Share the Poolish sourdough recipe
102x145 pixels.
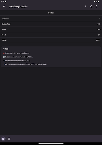(91, 7)
